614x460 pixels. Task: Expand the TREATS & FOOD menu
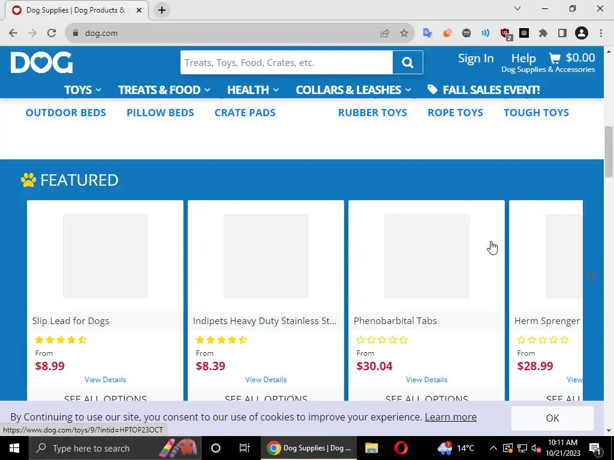[x=164, y=90]
